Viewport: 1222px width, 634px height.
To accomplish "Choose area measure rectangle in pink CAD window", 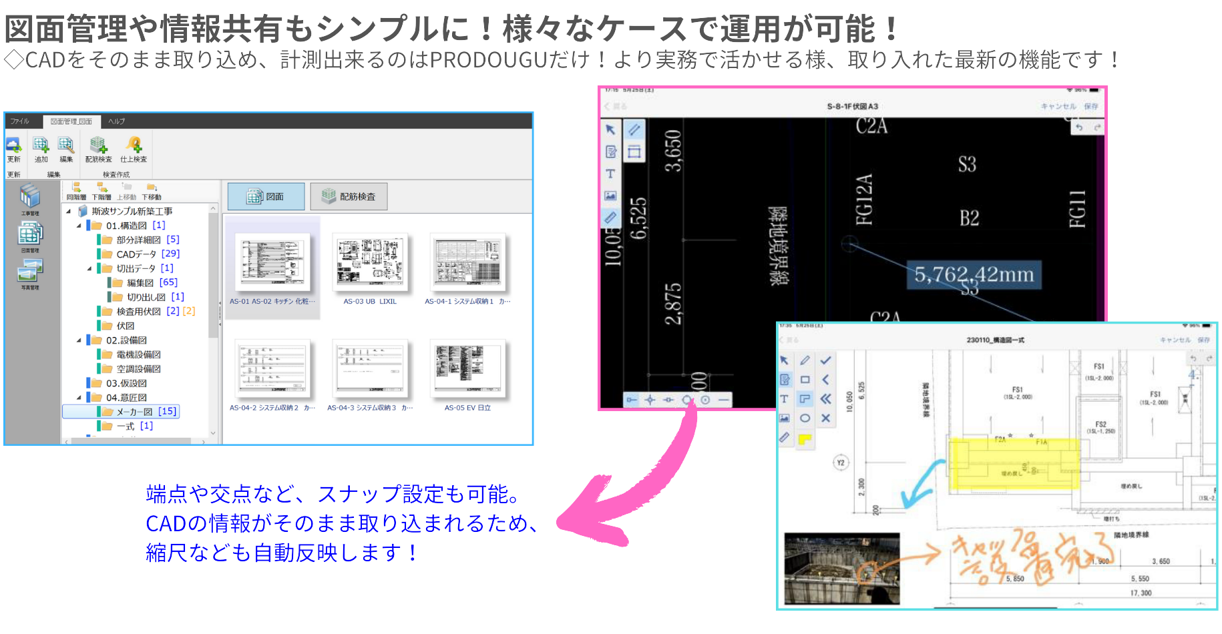I will (634, 152).
